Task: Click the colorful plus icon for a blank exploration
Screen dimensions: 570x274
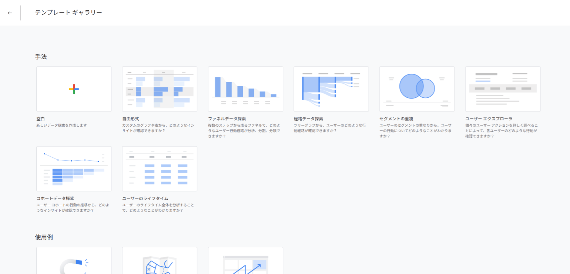Action: pyautogui.click(x=74, y=89)
